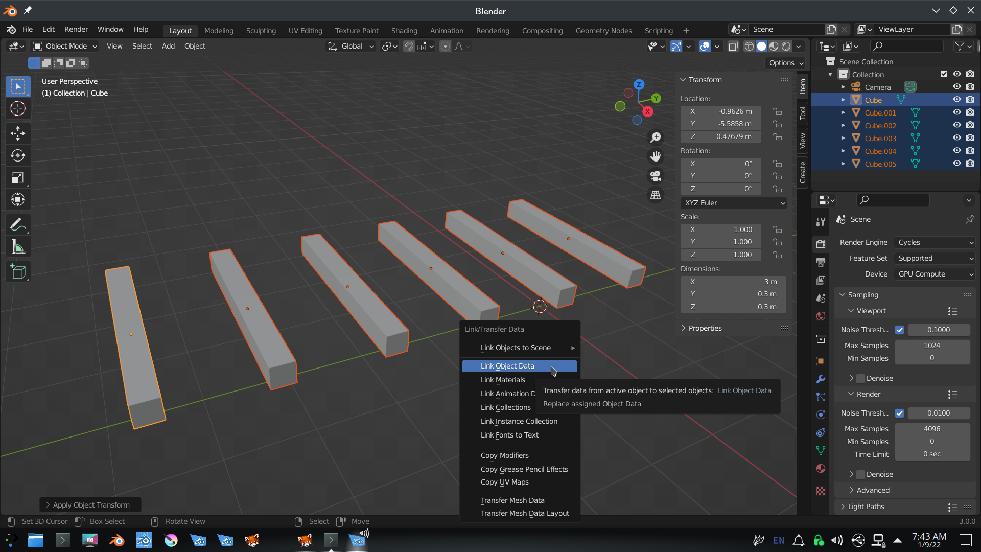Expand the Light Paths panel
This screenshot has width=981, height=552.
(x=866, y=507)
